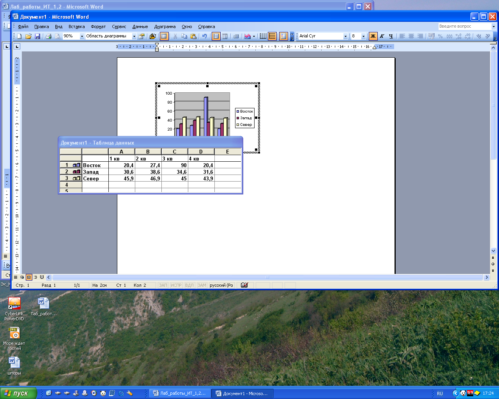Switch to Normal view button
499x399 pixels.
click(16, 277)
